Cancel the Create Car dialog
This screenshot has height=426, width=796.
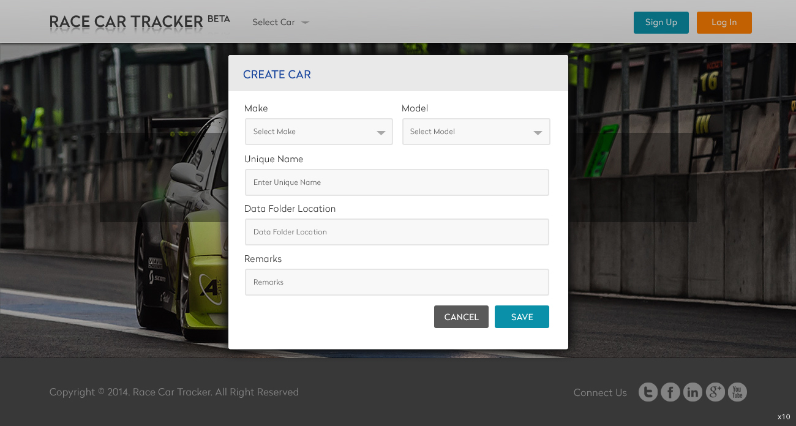461,316
